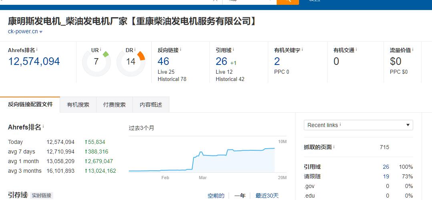Switch to the 反向链接配置文件 tab
This screenshot has height=200, width=432.
(x=30, y=105)
